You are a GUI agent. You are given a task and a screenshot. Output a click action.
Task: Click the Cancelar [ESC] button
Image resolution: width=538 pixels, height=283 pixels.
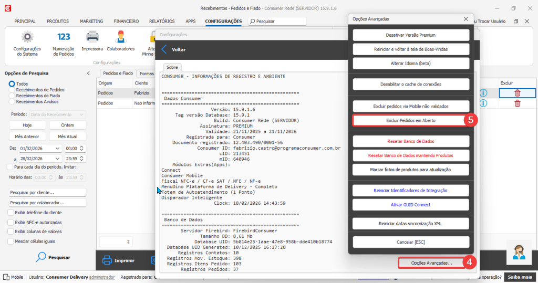411,242
